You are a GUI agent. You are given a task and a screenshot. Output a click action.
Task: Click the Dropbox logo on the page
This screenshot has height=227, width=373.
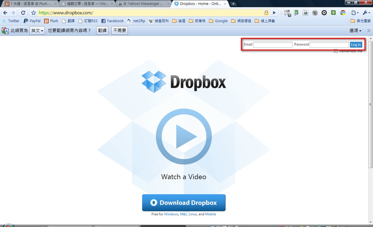[x=184, y=82]
